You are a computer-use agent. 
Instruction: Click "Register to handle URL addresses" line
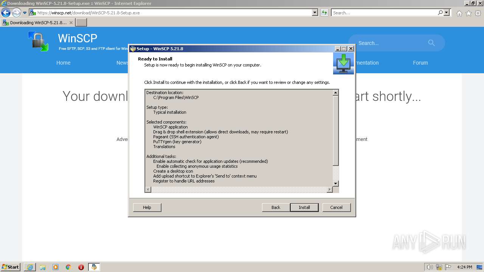pyautogui.click(x=184, y=181)
